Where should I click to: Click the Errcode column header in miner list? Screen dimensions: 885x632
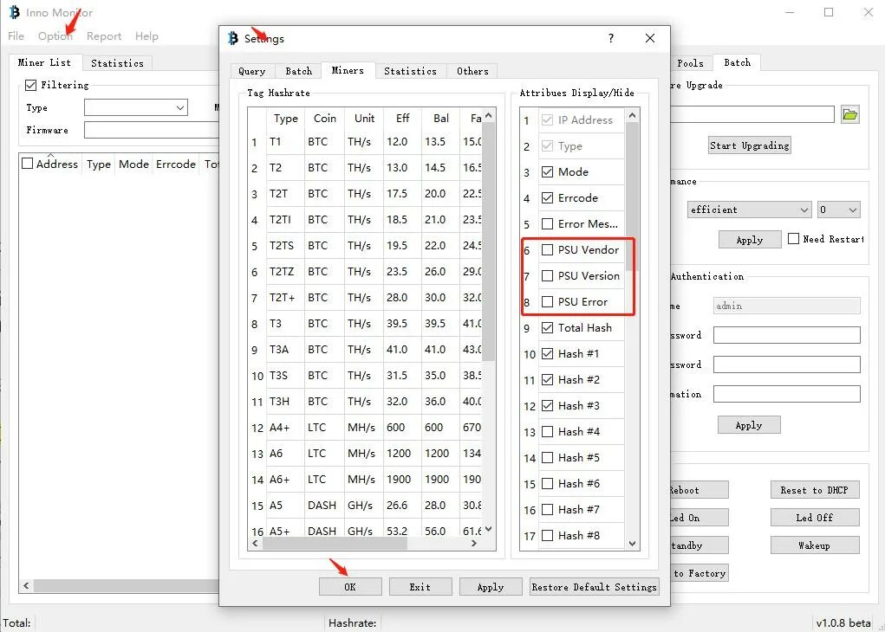tap(176, 164)
